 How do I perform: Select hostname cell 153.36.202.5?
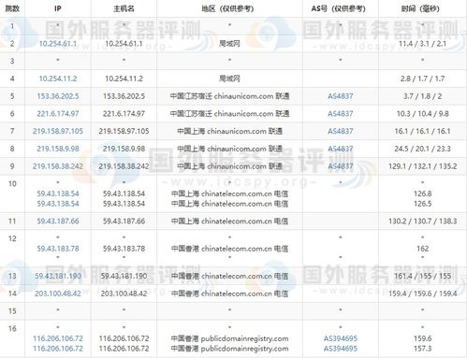[x=124, y=96]
